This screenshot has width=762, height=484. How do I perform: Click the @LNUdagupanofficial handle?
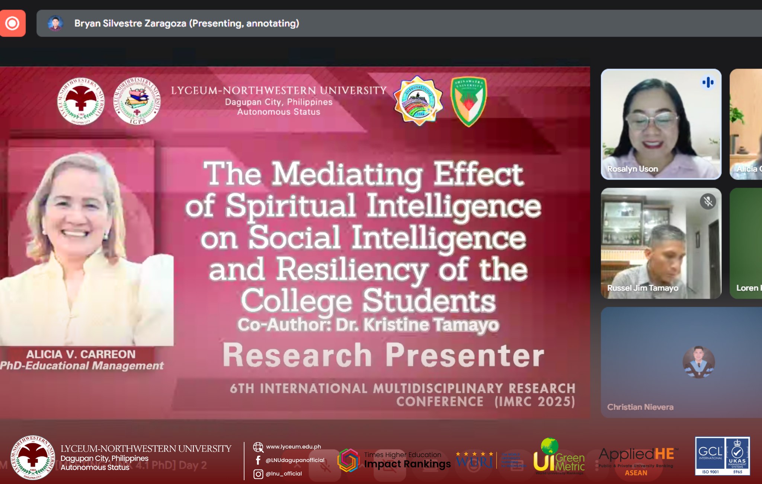295,460
